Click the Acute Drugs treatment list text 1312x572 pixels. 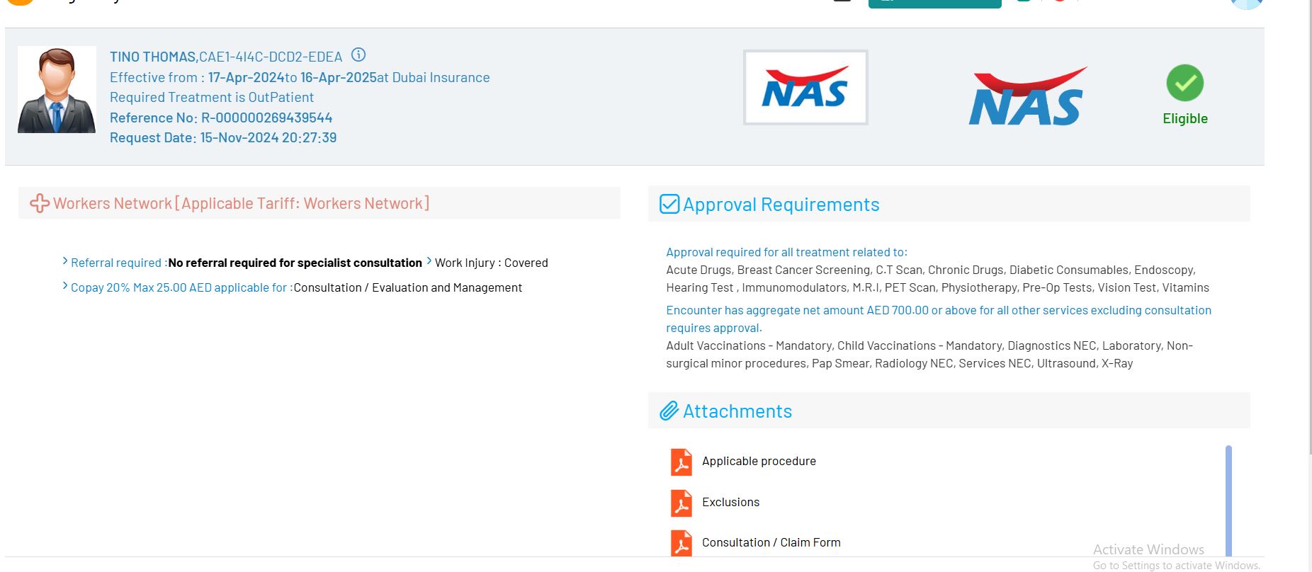click(937, 279)
